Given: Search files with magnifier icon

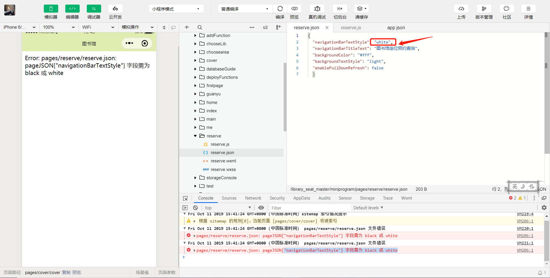Looking at the screenshot, I should [200, 27].
